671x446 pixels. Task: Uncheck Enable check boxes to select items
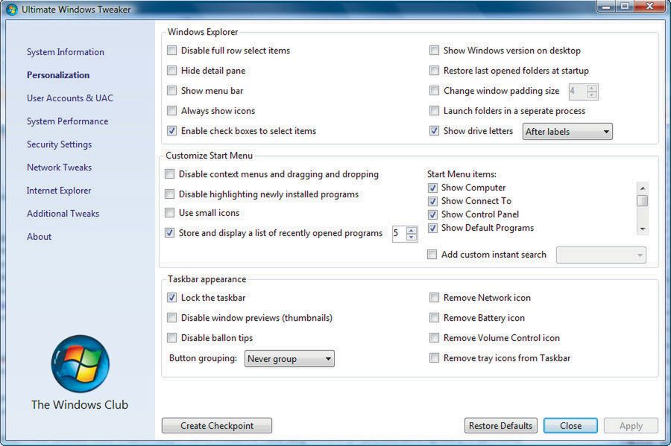(x=171, y=131)
